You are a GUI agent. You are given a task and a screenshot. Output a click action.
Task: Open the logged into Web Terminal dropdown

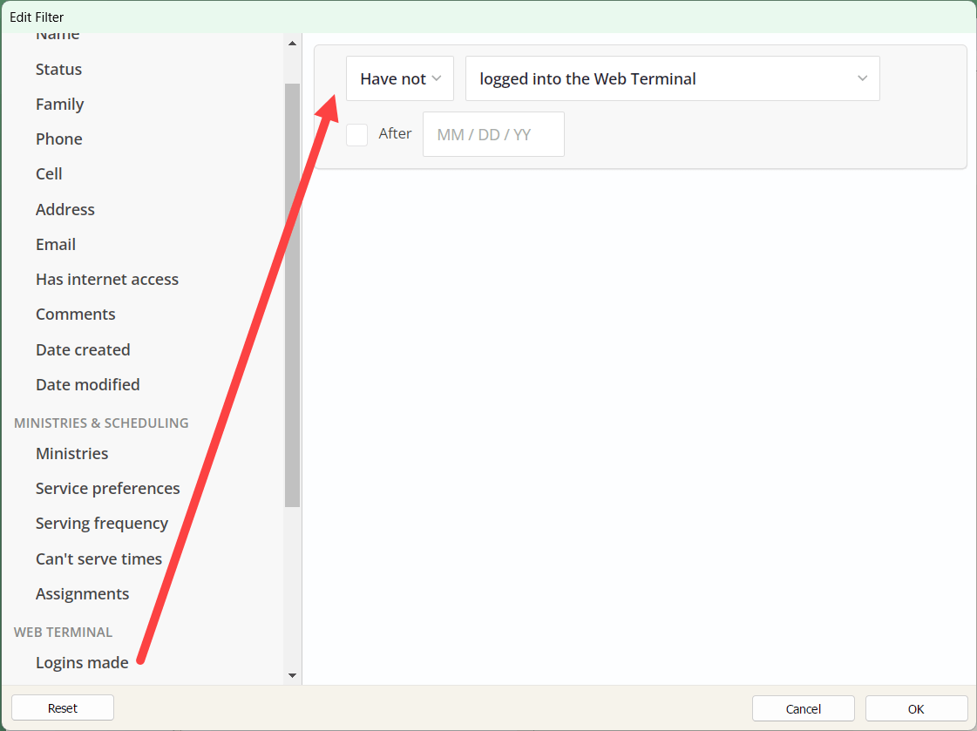point(672,78)
